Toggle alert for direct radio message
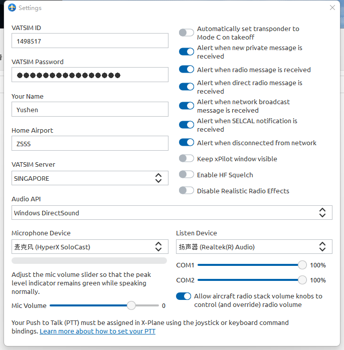The image size is (344, 350). point(187,87)
